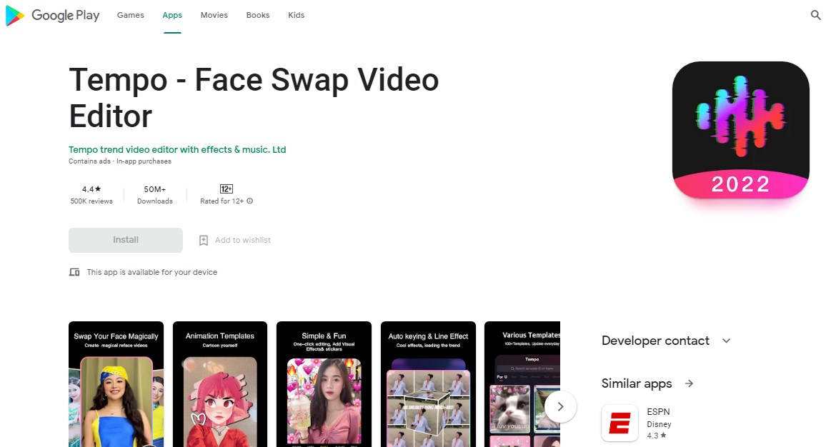The image size is (831, 447).
Task: Open the developer link Tempo trend video editor Ltd
Action: click(177, 150)
